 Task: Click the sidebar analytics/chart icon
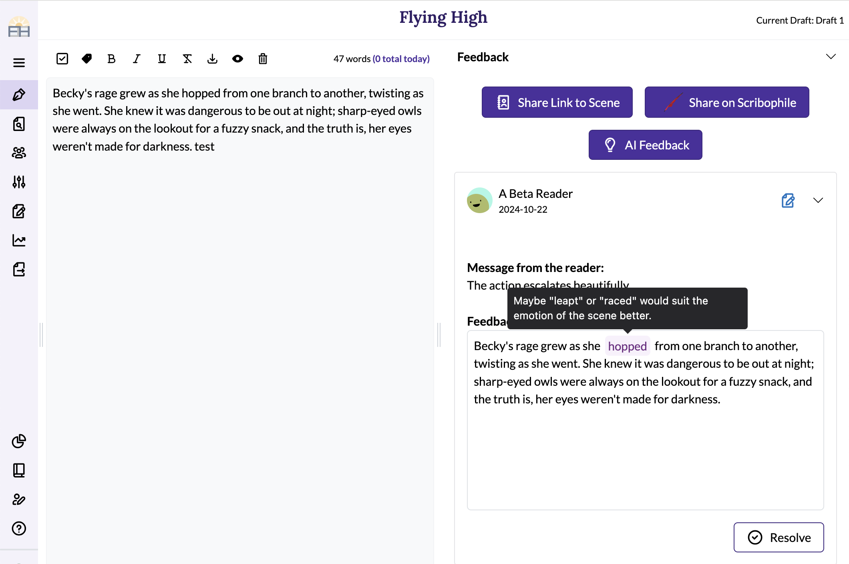click(x=19, y=241)
